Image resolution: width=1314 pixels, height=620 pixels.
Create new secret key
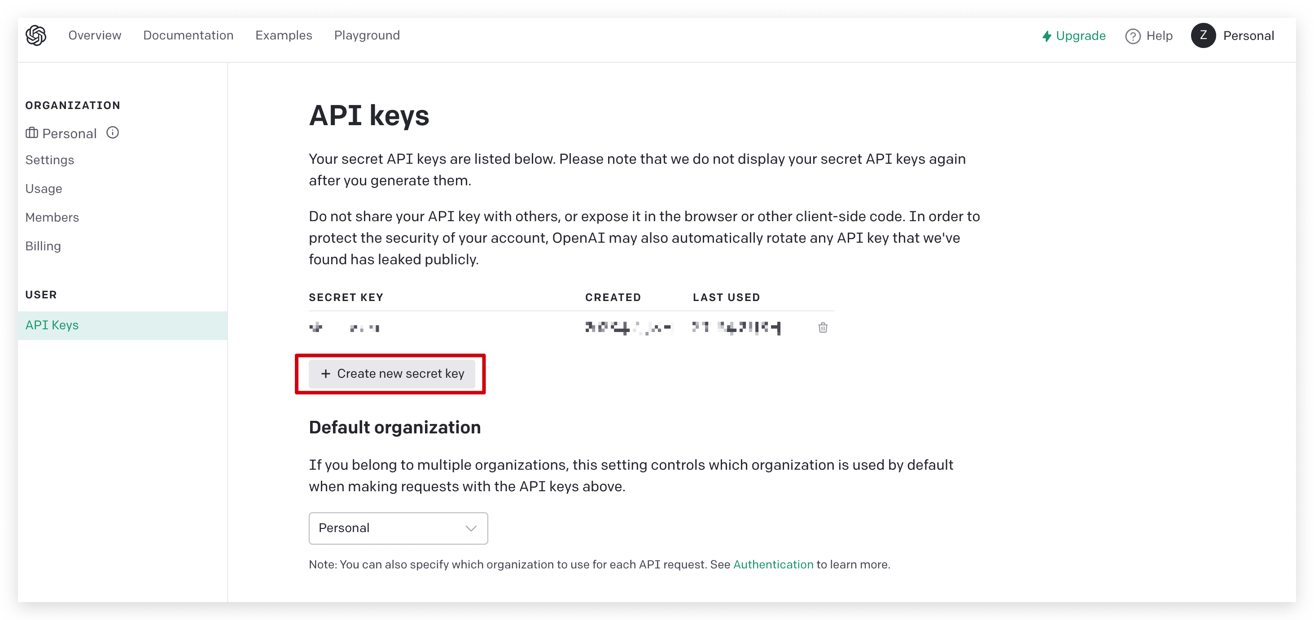392,374
